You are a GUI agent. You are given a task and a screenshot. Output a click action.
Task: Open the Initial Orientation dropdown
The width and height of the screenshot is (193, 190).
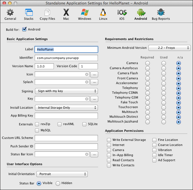(x=62, y=174)
